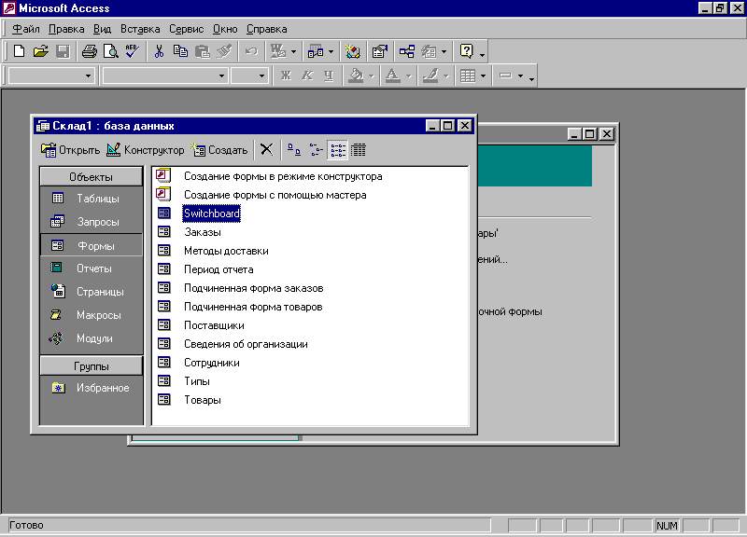747x537 pixels.
Task: Open the Properties toolbar icon
Action: click(380, 51)
